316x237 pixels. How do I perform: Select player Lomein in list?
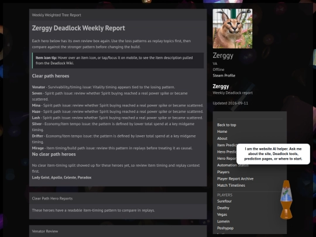pos(224,221)
